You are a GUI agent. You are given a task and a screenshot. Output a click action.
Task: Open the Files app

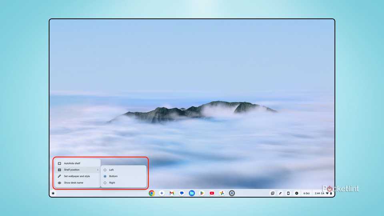192,193
